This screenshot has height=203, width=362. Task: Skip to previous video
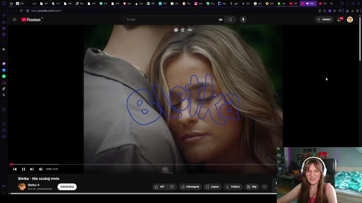(x=15, y=169)
